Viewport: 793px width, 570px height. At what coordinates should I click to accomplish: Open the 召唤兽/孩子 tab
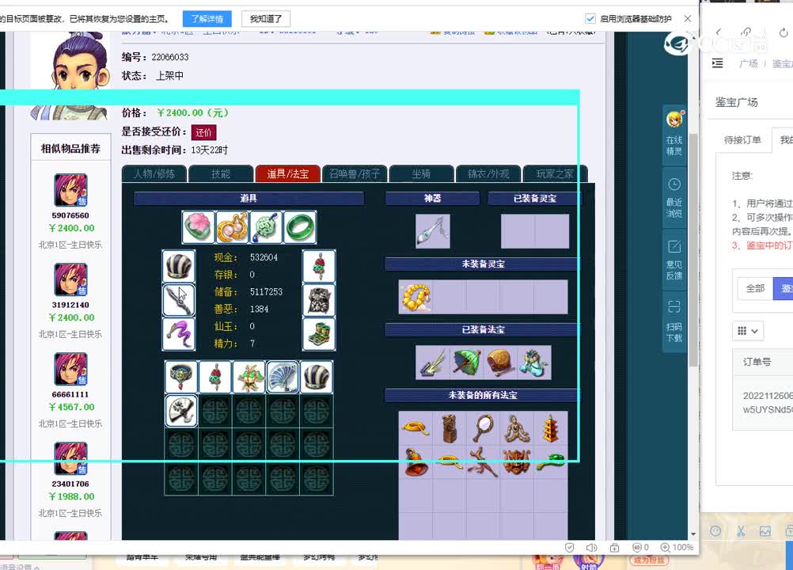pos(355,173)
